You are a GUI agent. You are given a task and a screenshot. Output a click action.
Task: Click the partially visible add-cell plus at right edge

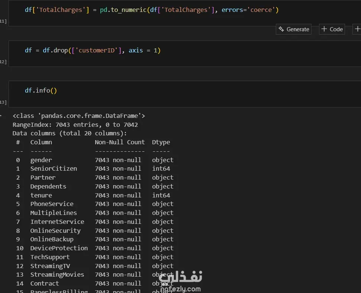coord(357,29)
